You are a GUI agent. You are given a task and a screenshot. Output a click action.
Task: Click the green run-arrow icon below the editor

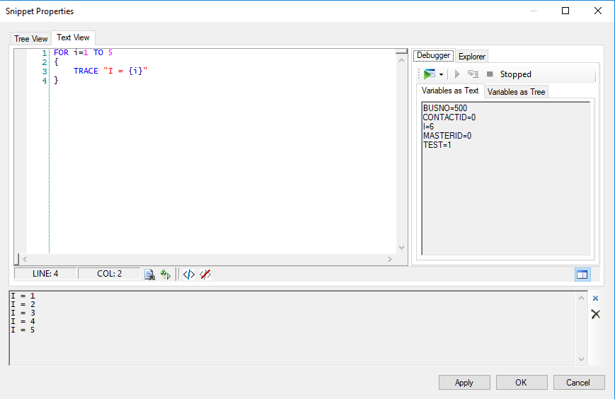[166, 274]
